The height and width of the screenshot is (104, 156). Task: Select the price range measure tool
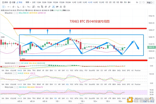(x=34, y=7)
